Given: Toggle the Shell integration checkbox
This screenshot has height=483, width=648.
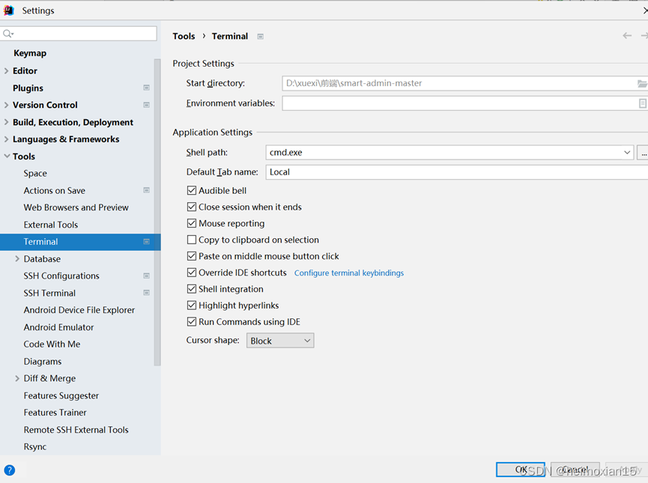Looking at the screenshot, I should click(192, 289).
